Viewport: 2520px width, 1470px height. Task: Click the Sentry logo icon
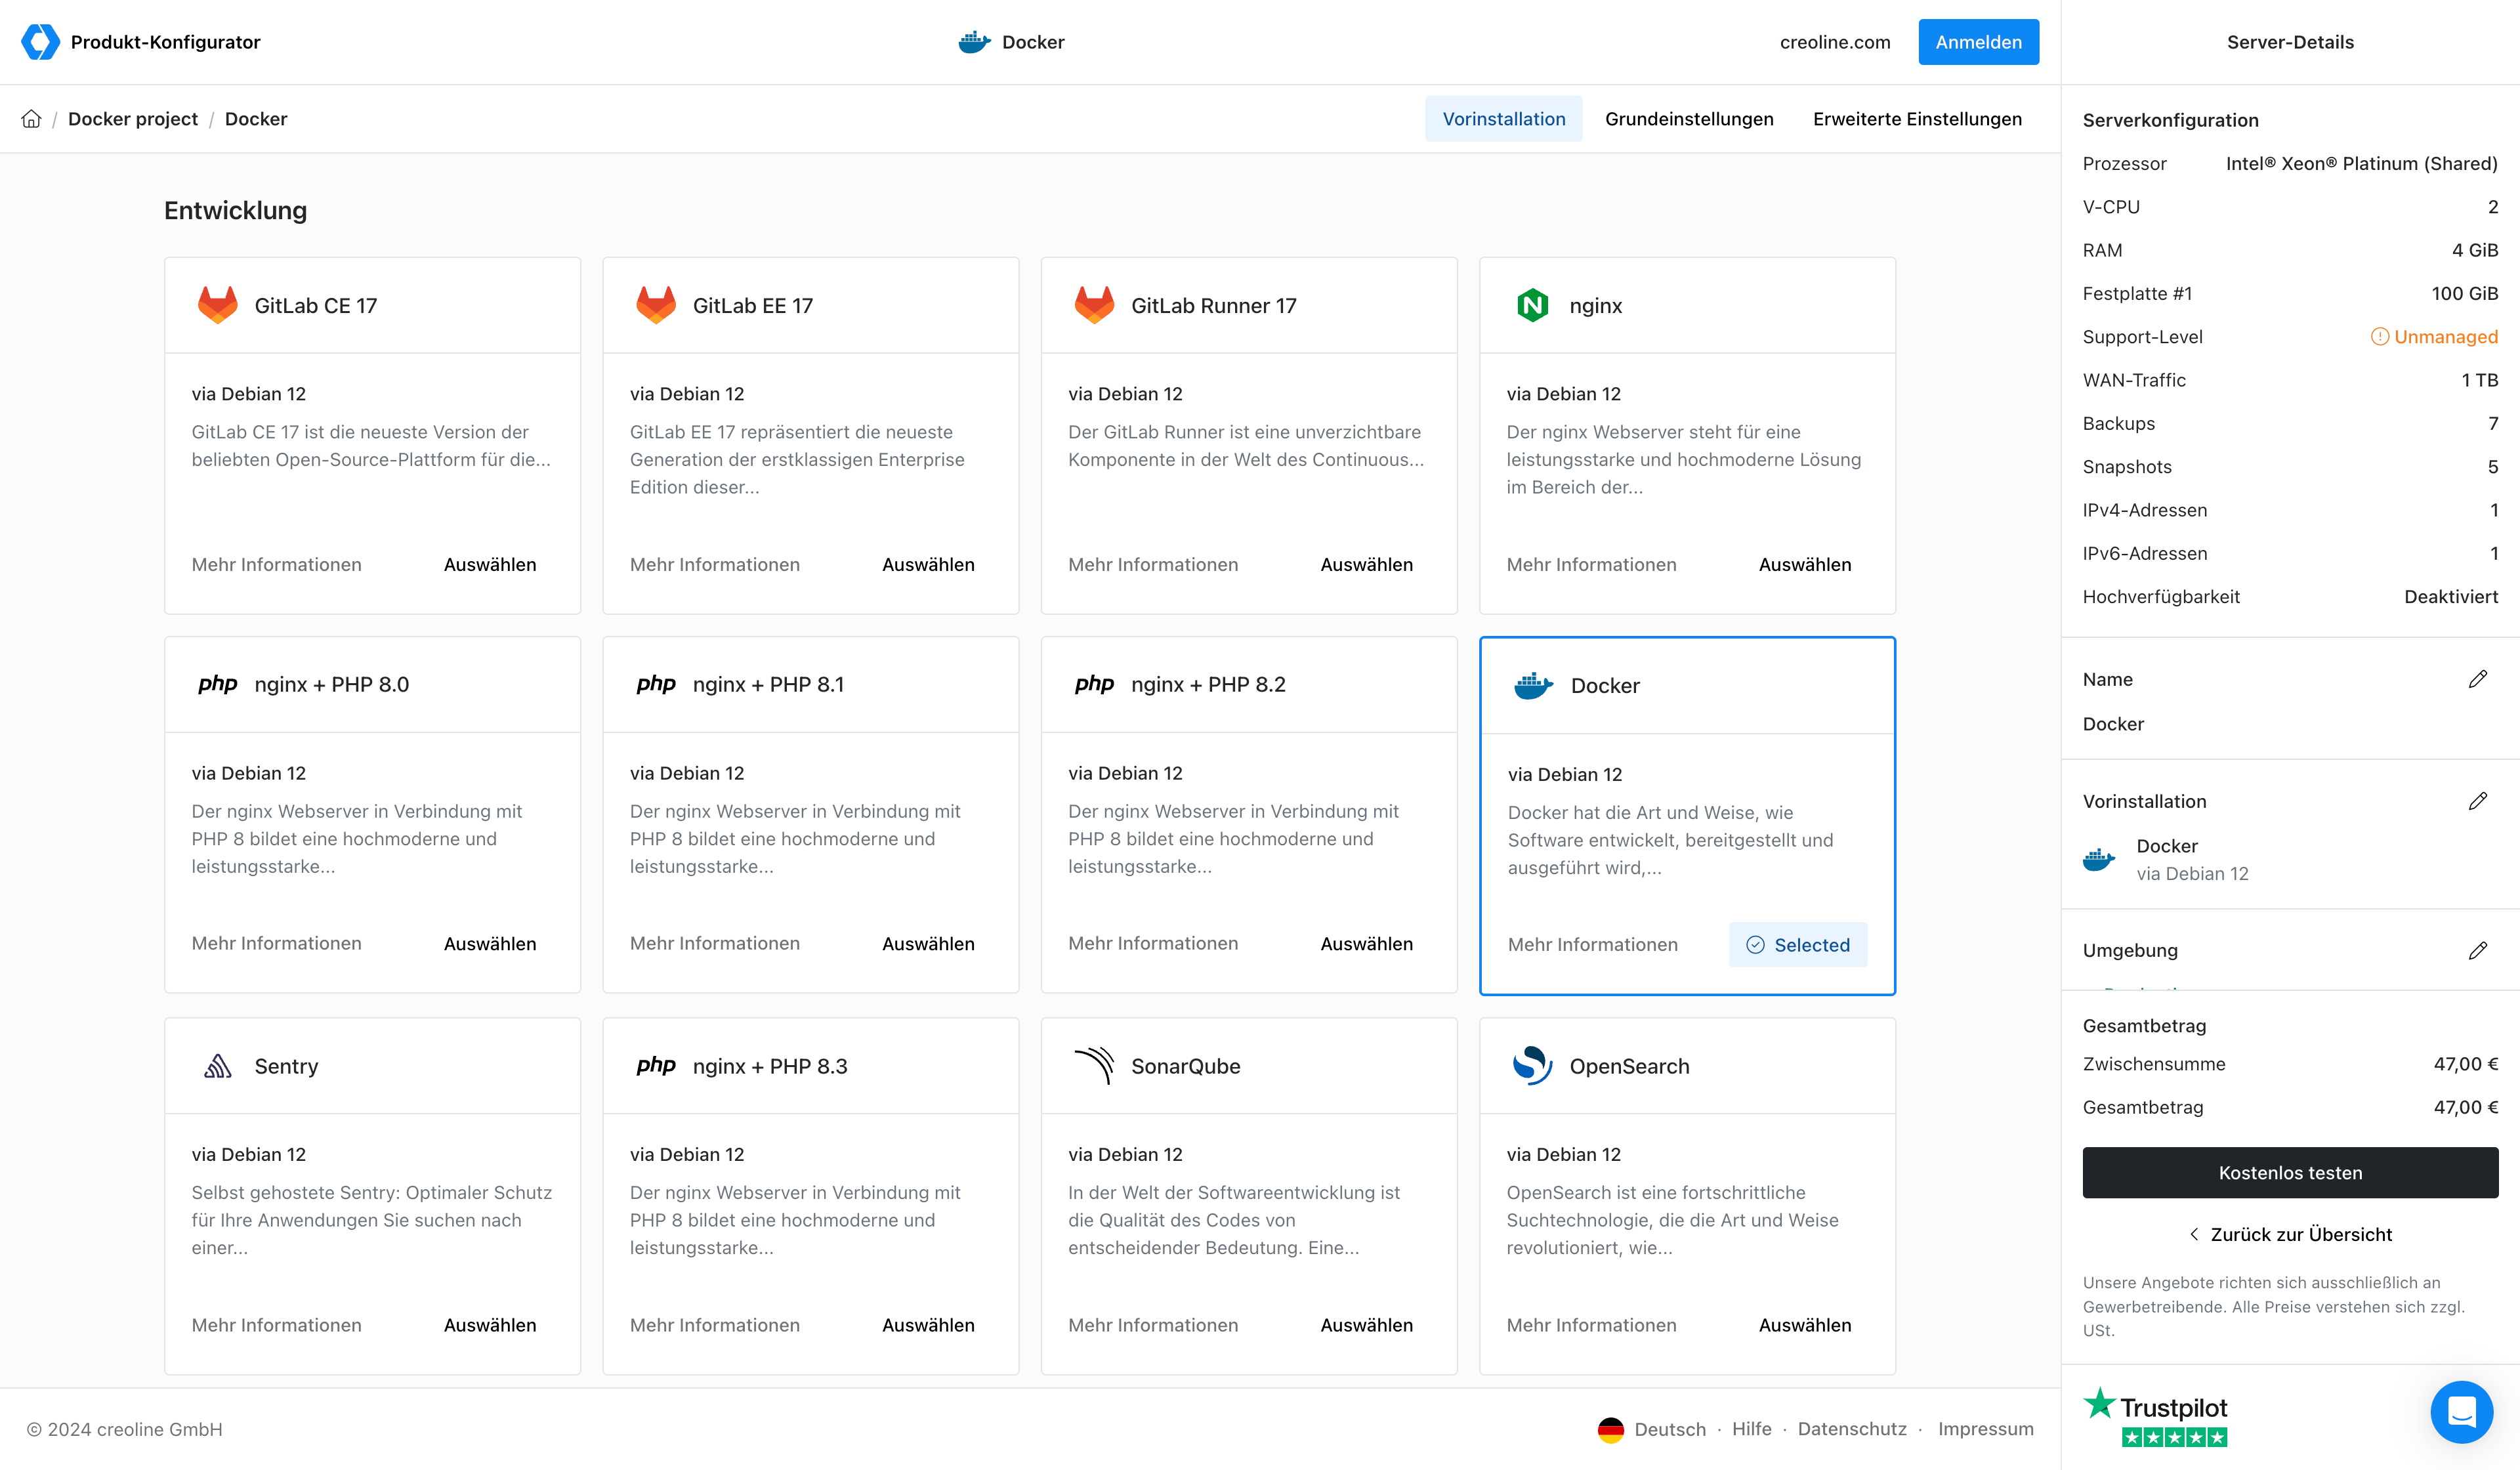coord(217,1066)
